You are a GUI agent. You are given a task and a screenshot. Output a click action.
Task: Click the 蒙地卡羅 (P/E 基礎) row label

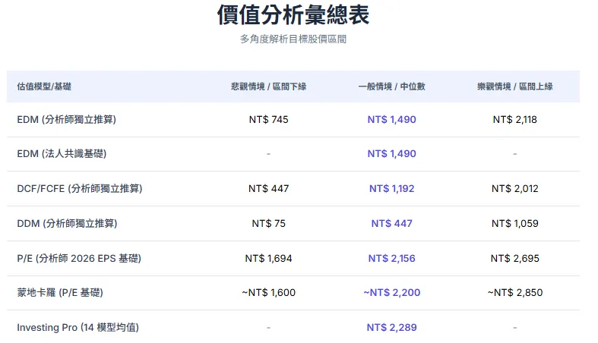click(60, 292)
